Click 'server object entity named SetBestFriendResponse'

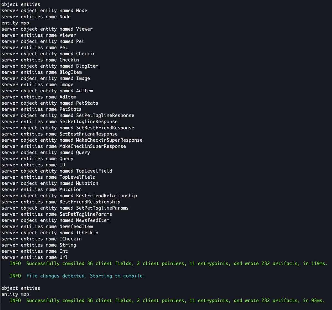68,128
